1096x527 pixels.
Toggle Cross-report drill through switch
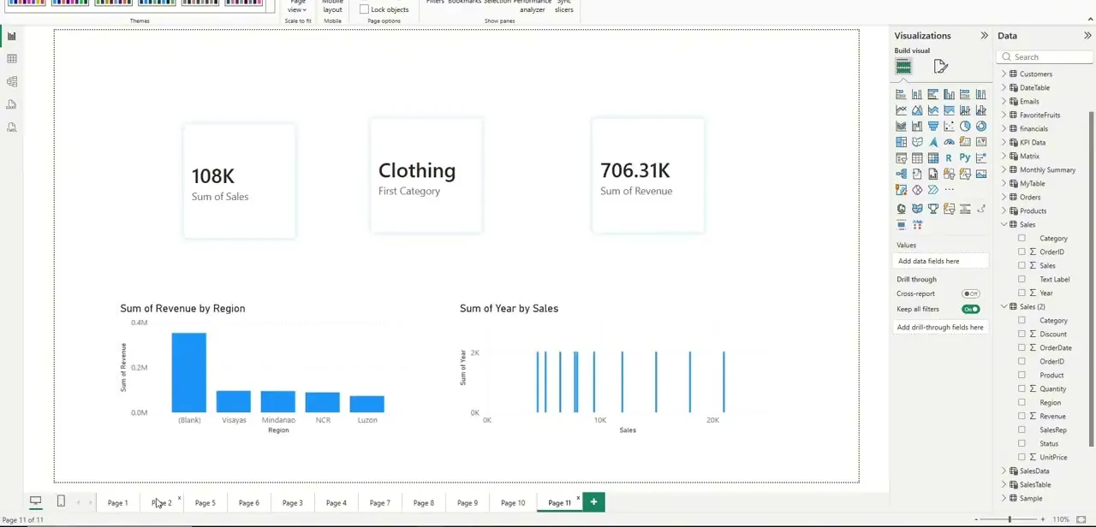point(970,293)
